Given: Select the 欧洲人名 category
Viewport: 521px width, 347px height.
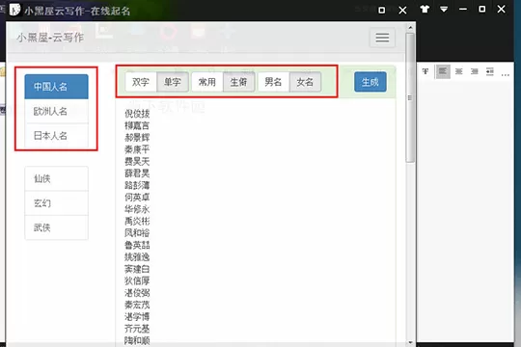Looking at the screenshot, I should [57, 111].
